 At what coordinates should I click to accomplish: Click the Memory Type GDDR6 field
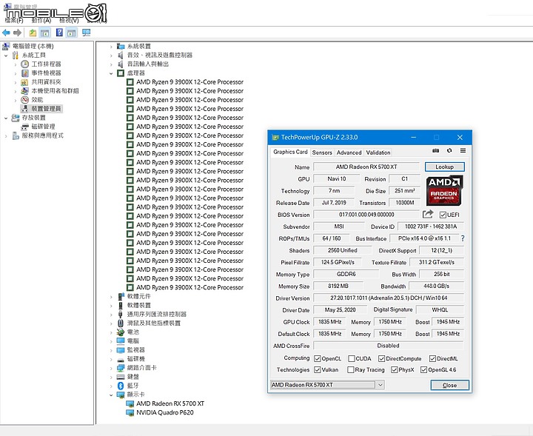pos(346,274)
